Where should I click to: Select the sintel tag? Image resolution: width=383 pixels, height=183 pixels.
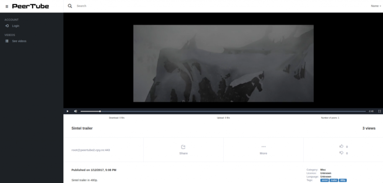[325, 180]
